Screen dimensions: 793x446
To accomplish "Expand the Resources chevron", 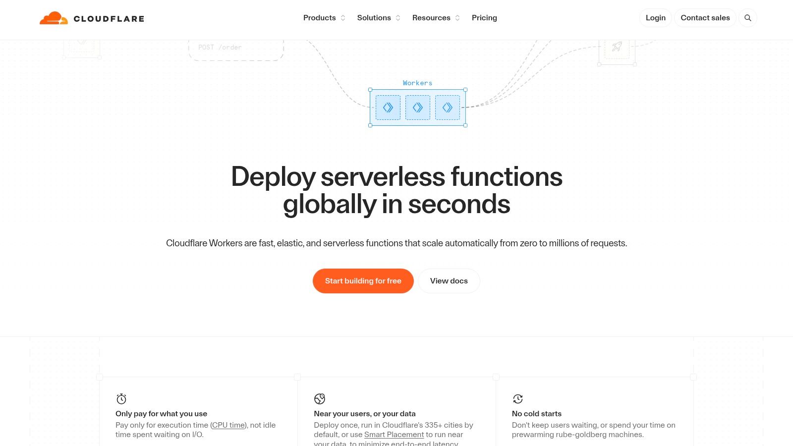I will [457, 18].
